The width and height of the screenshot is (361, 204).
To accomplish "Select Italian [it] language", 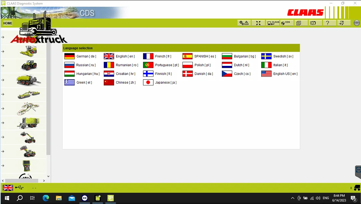I will pos(275,65).
